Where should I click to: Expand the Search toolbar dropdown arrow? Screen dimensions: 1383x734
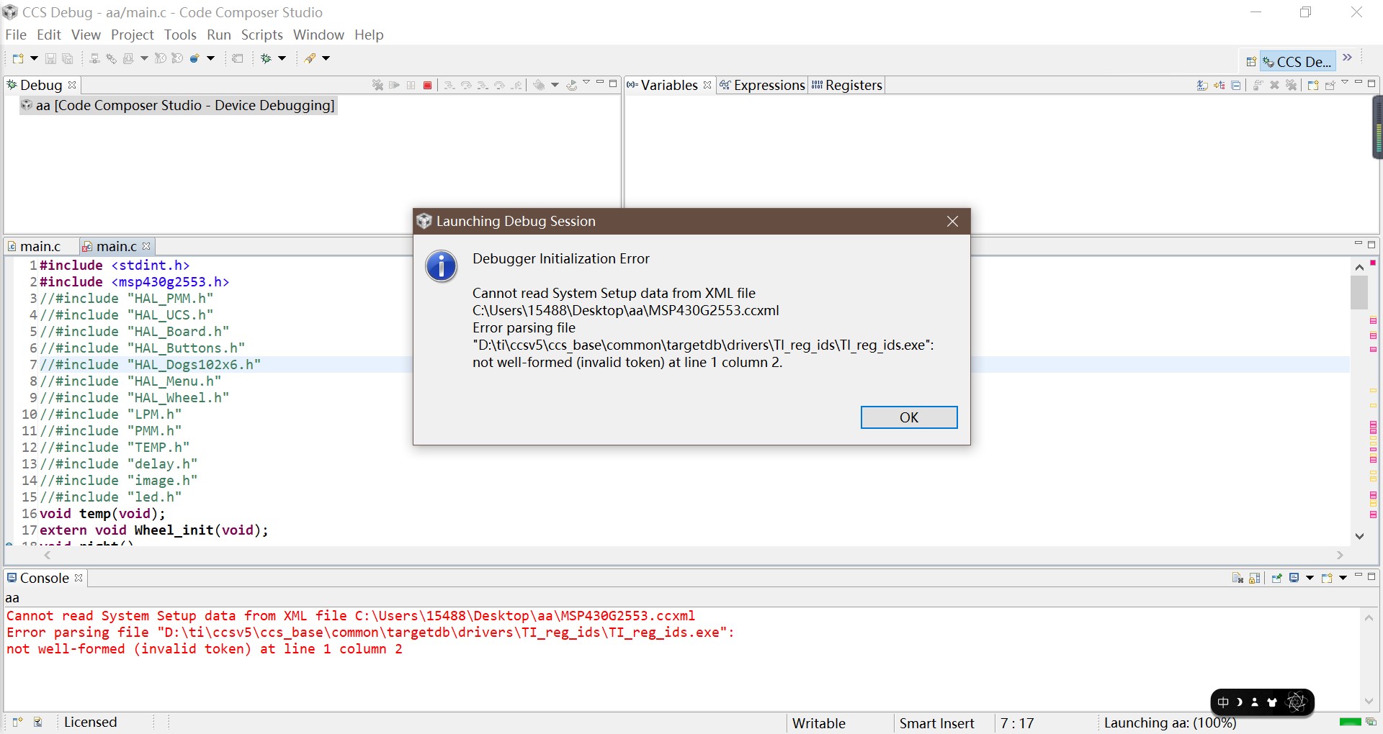click(x=326, y=58)
